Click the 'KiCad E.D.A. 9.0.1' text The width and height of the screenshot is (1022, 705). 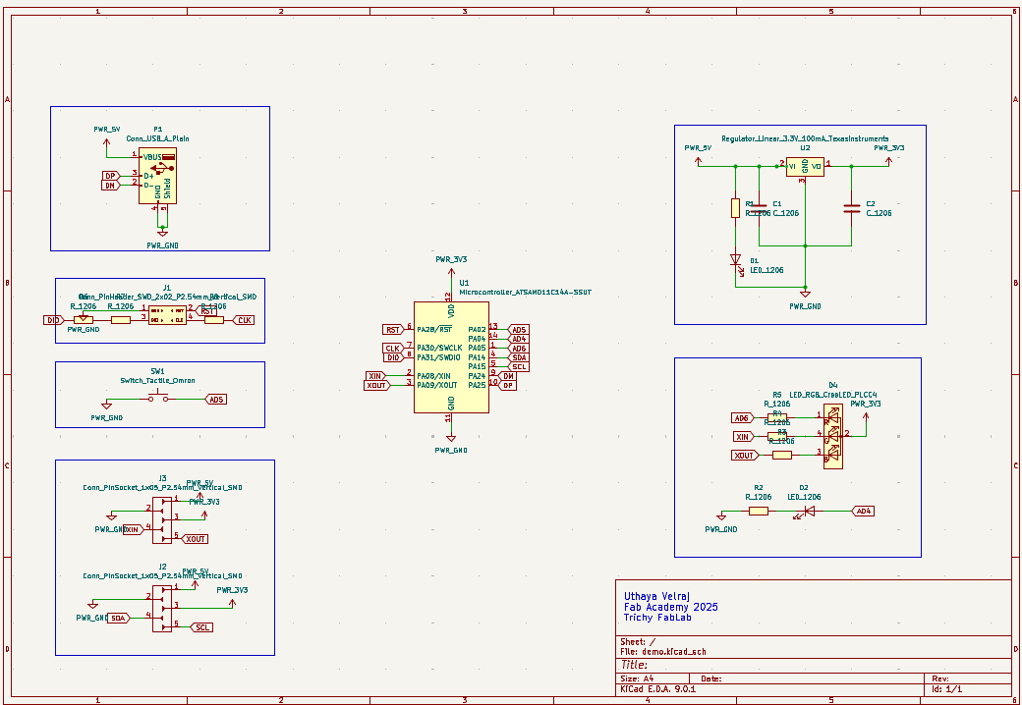pos(657,688)
